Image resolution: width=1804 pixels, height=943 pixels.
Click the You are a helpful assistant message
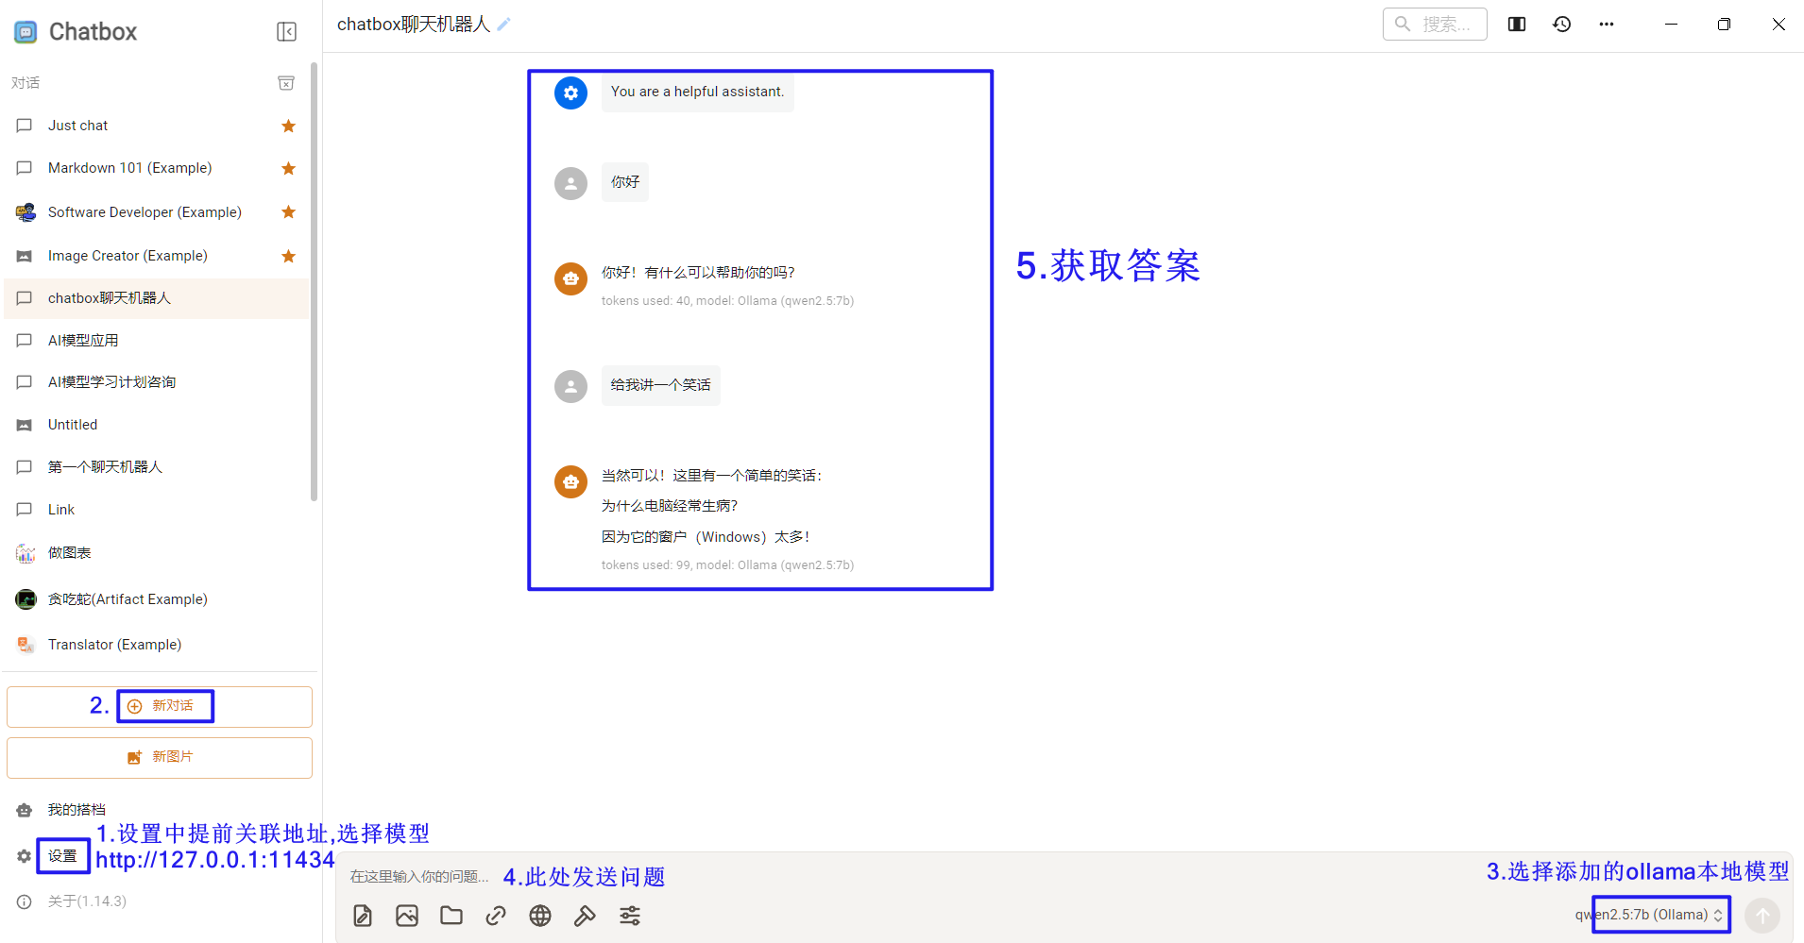(697, 92)
